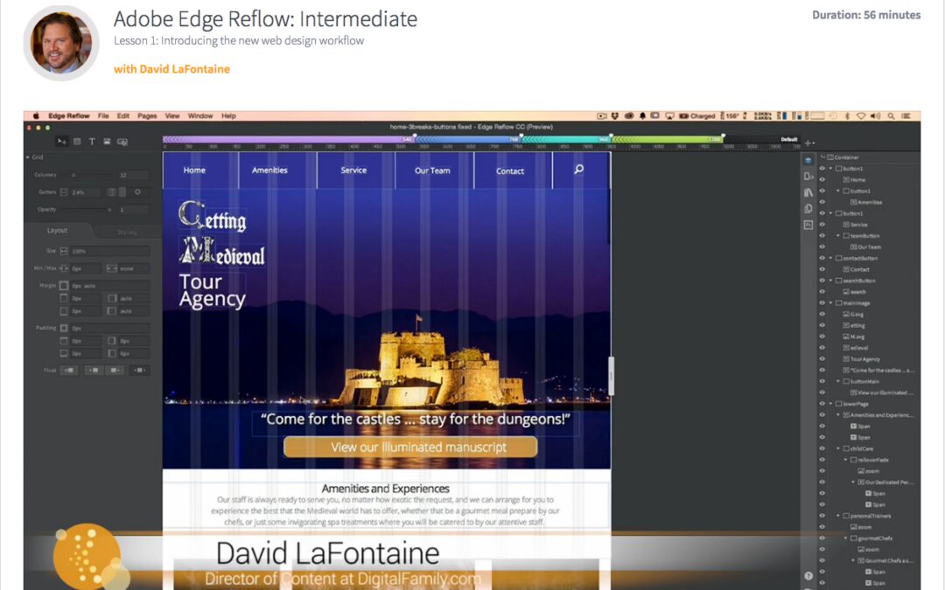Image resolution: width=945 pixels, height=590 pixels.
Task: Collapse the searchButton tree node
Action: [830, 281]
